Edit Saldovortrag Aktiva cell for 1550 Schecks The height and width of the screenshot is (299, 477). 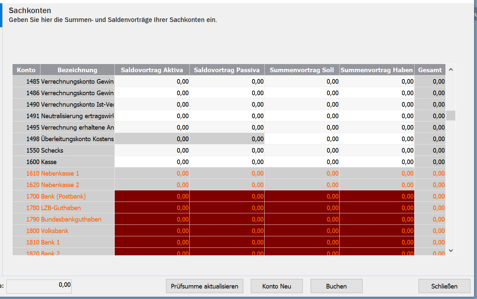point(152,150)
